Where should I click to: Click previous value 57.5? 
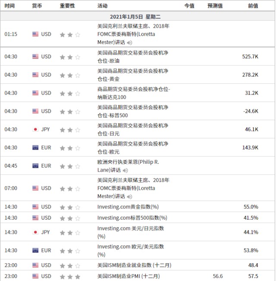(x=253, y=276)
